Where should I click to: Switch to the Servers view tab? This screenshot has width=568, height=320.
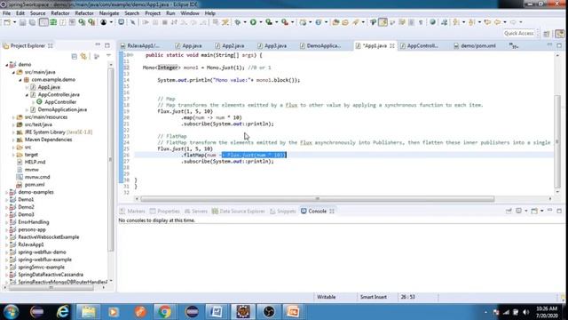point(195,212)
